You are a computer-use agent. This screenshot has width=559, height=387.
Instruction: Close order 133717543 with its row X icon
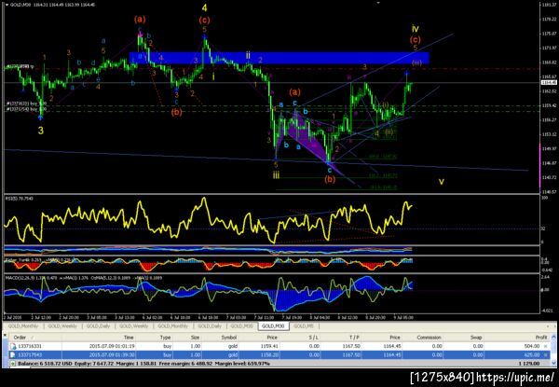point(545,355)
